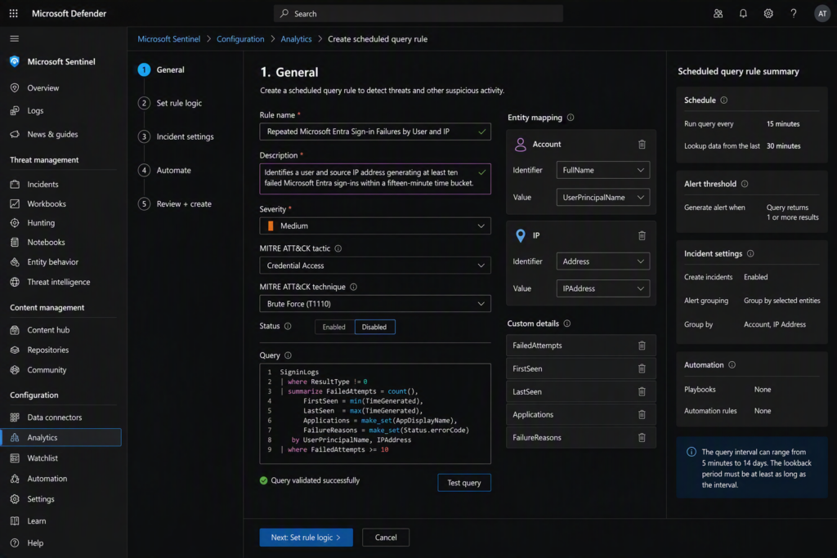Open the Account Identifier FullName dropdown
837x558 pixels.
pyautogui.click(x=602, y=170)
